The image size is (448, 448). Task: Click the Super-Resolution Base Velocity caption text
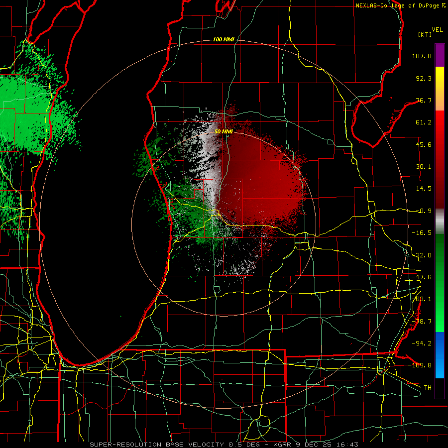click(224, 445)
